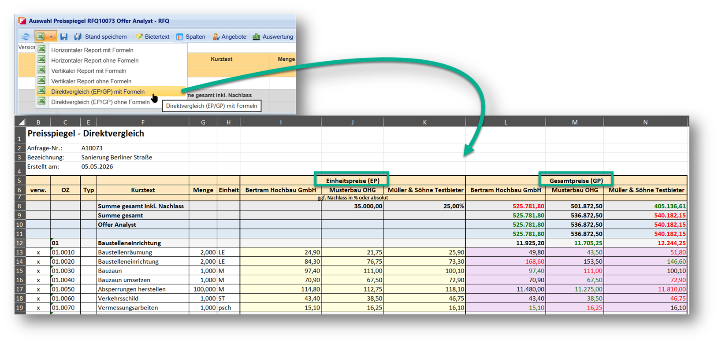Click the Excel export icon button
718x343 pixels.
click(x=41, y=37)
